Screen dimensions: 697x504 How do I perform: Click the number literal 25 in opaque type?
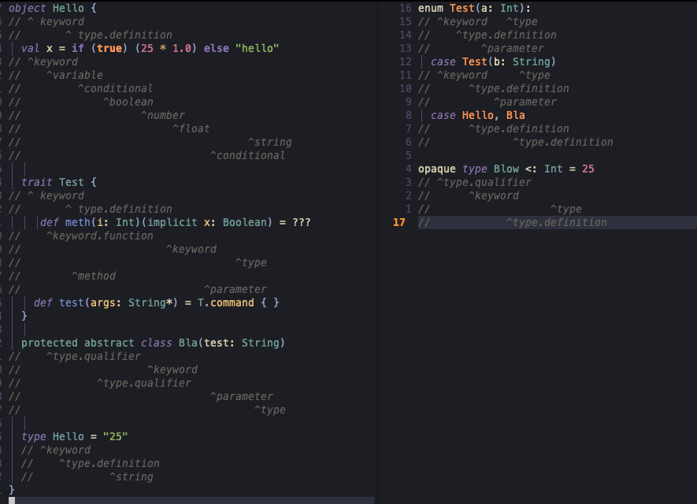588,169
